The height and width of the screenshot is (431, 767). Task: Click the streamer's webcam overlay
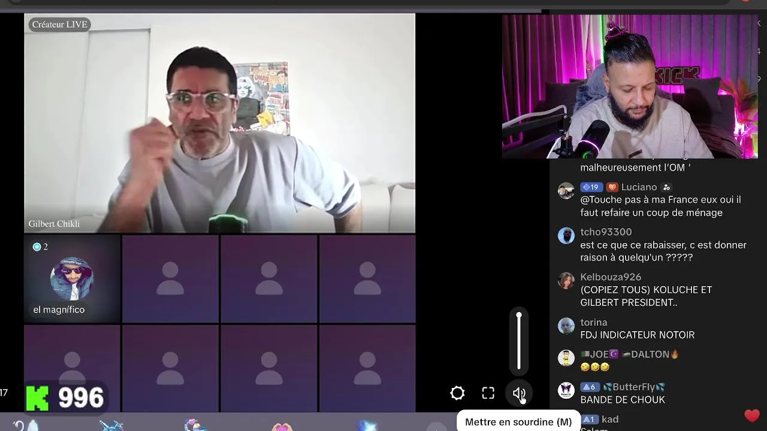[x=630, y=86]
